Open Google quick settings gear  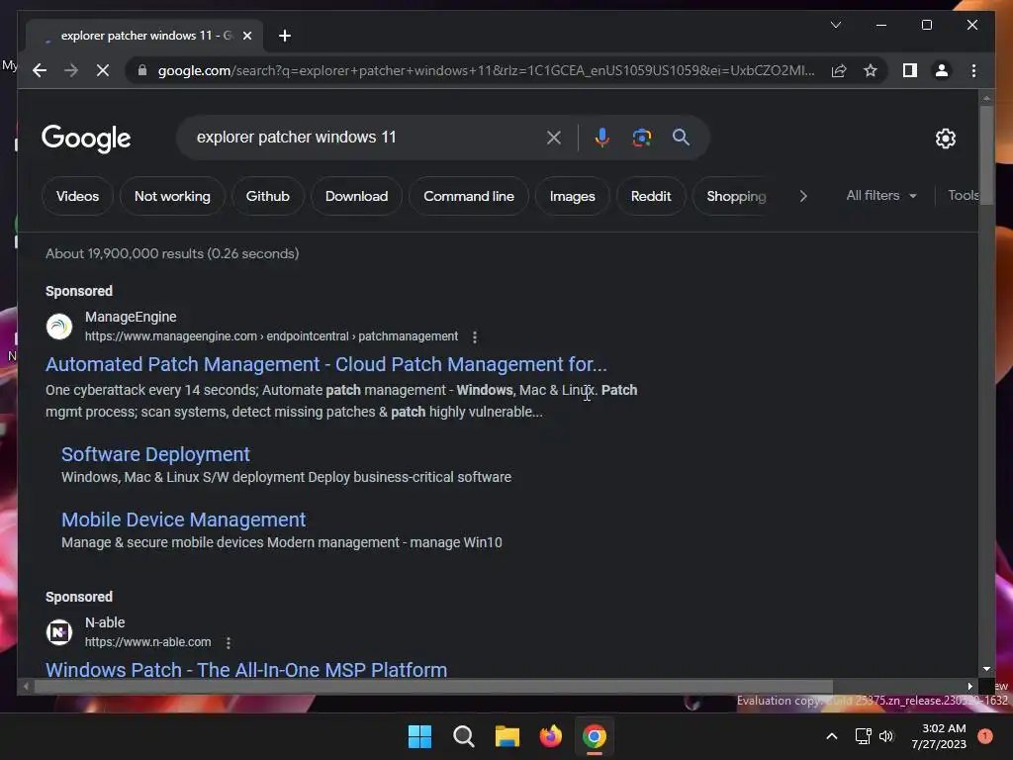click(x=945, y=139)
